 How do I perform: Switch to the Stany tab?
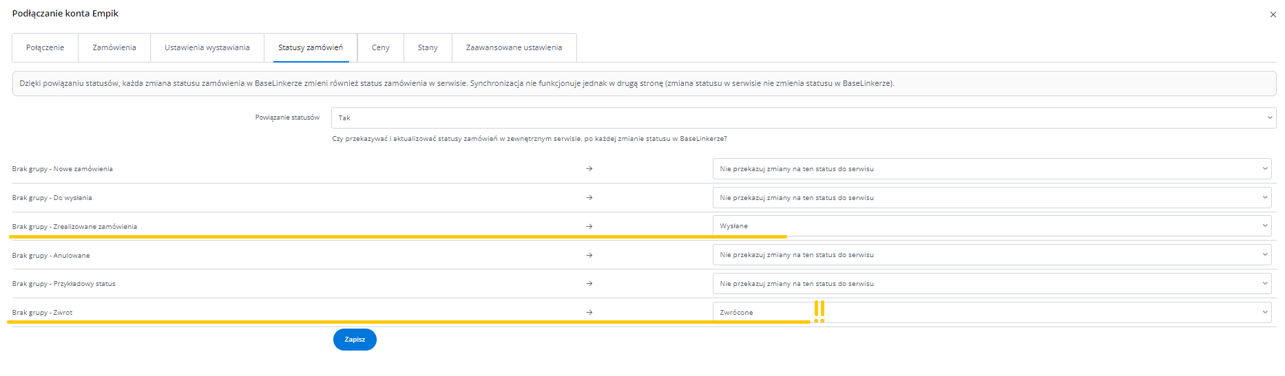pyautogui.click(x=428, y=47)
